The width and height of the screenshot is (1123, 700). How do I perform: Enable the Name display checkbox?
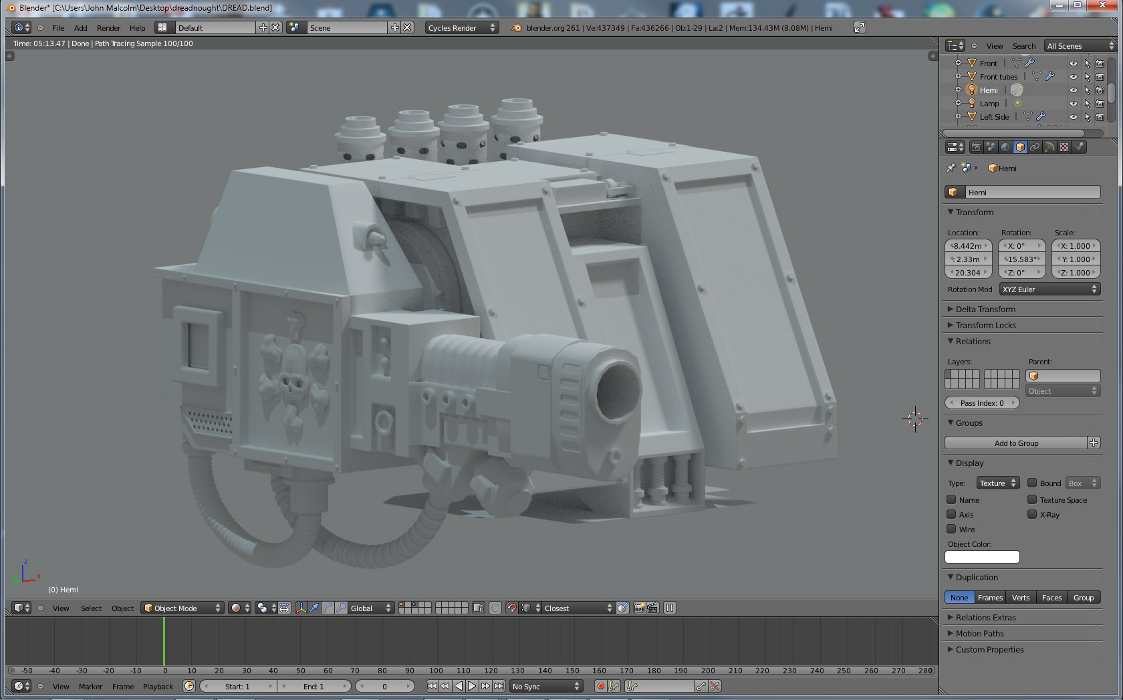tap(951, 499)
